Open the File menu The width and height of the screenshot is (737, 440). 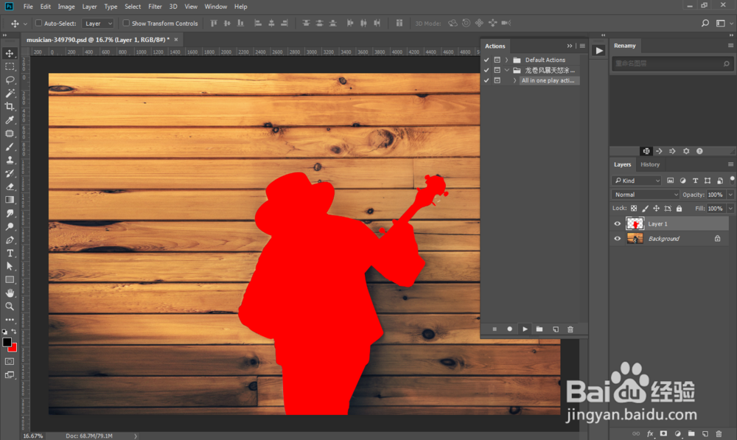(x=28, y=7)
